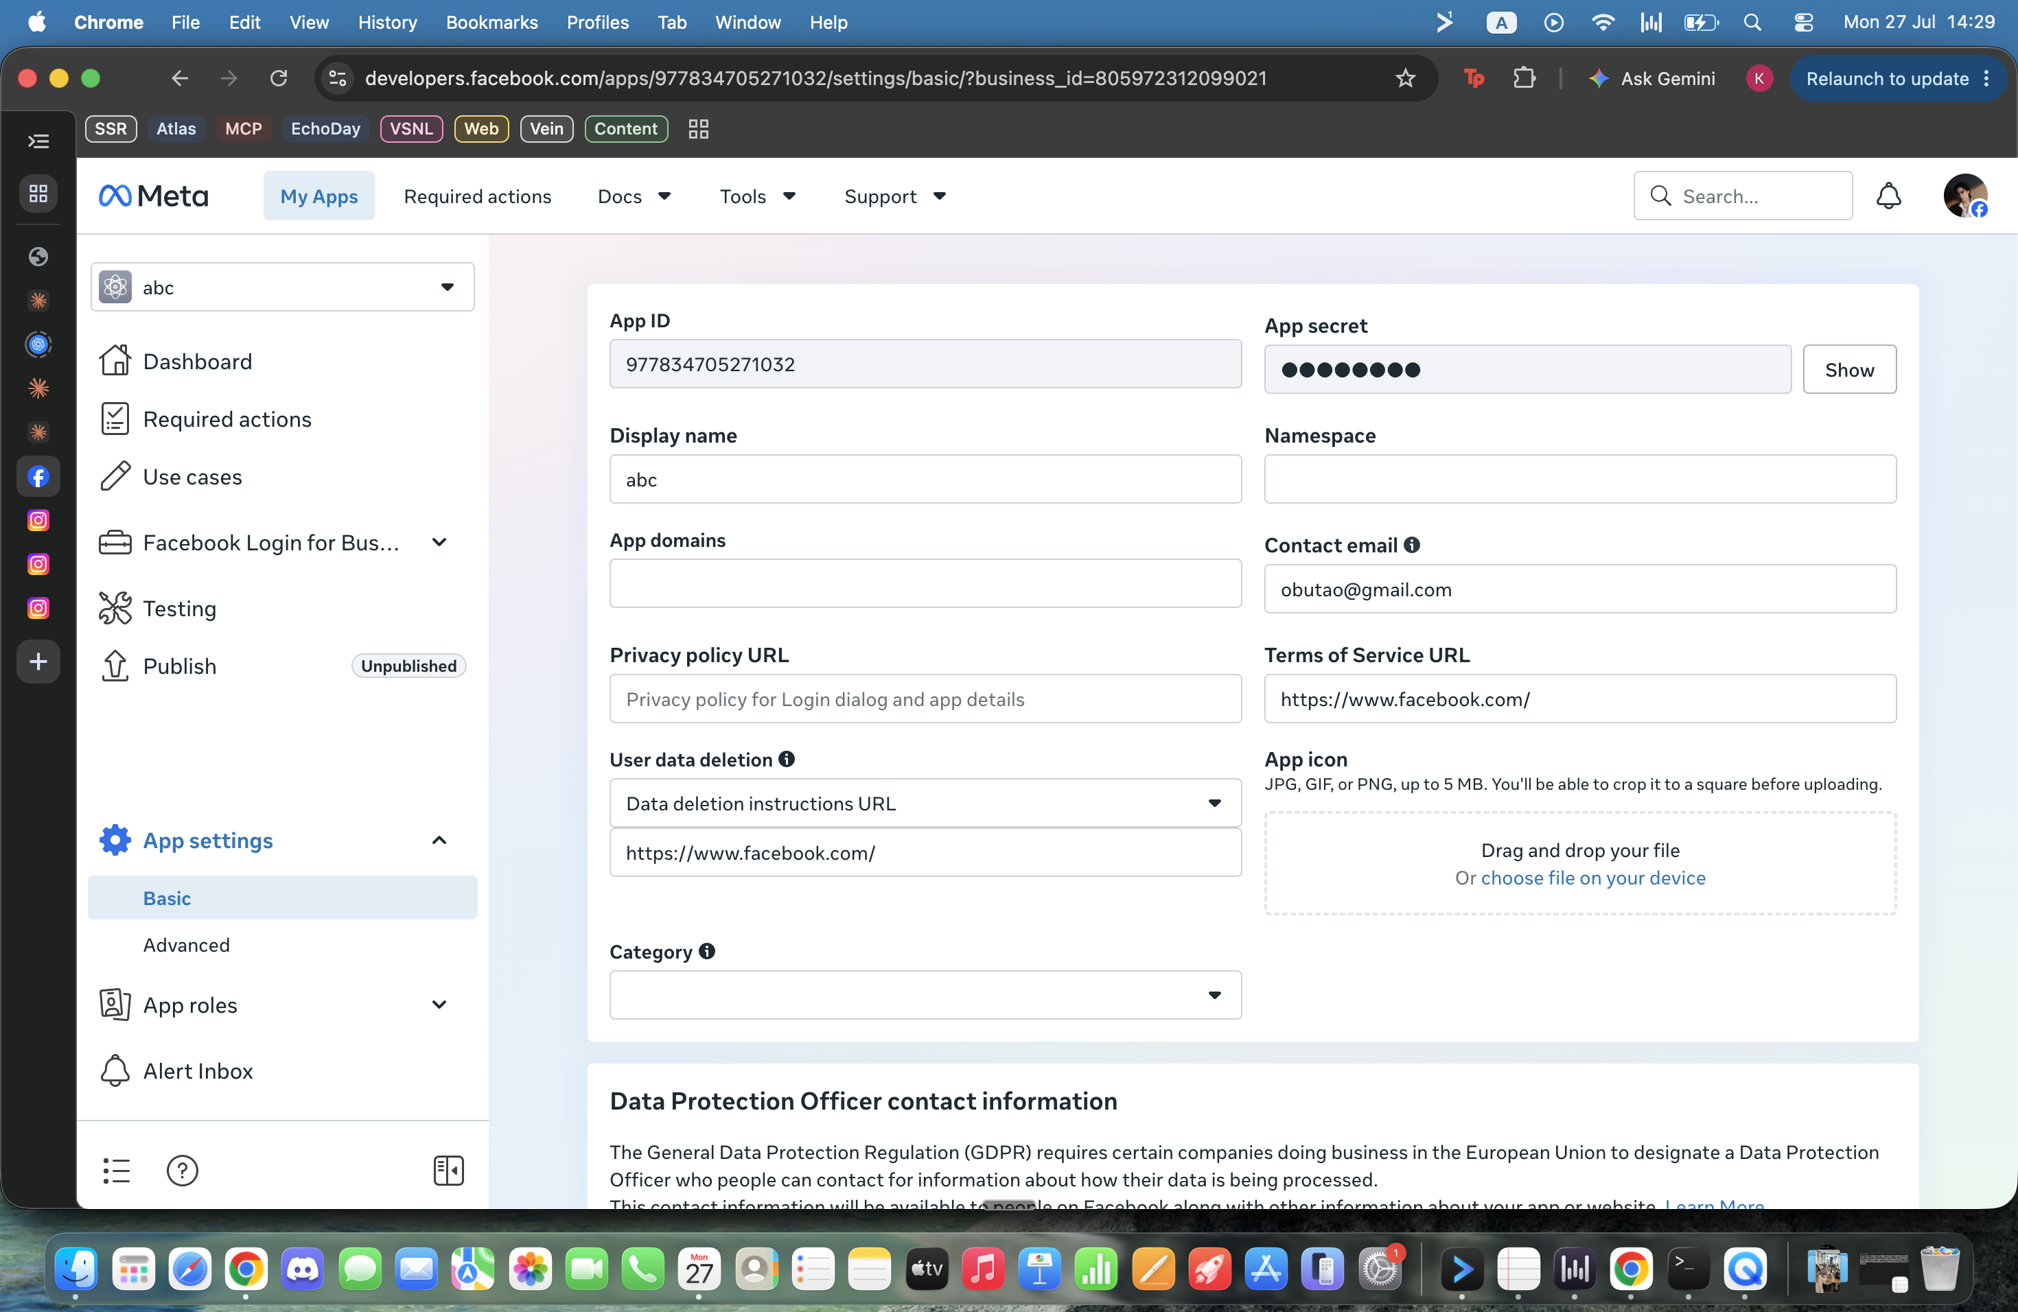Open the Chrome History menu

click(x=388, y=23)
